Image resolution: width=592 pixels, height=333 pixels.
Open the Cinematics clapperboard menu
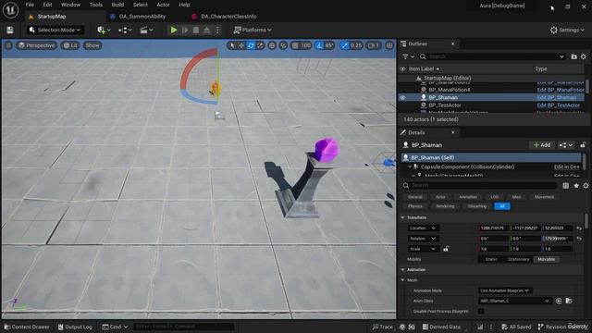(x=146, y=30)
